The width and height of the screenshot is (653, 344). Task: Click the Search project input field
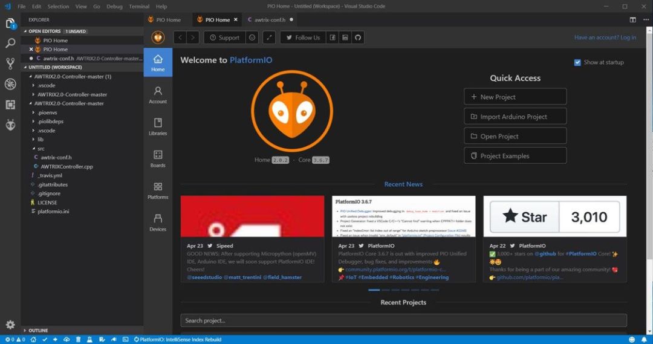pos(403,320)
